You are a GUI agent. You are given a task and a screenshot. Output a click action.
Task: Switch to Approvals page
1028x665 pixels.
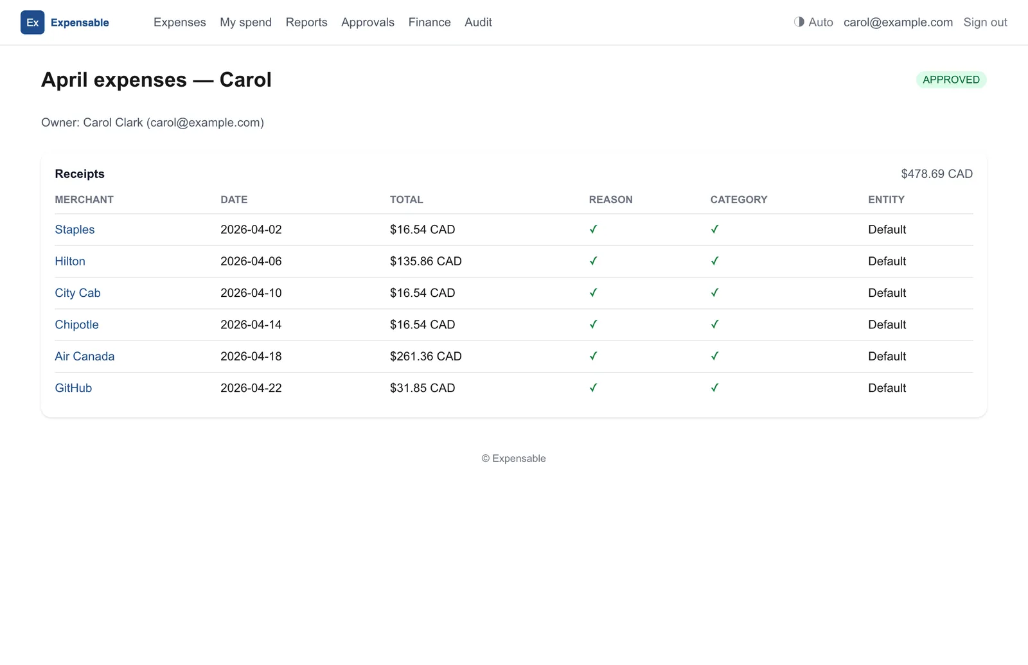coord(368,22)
